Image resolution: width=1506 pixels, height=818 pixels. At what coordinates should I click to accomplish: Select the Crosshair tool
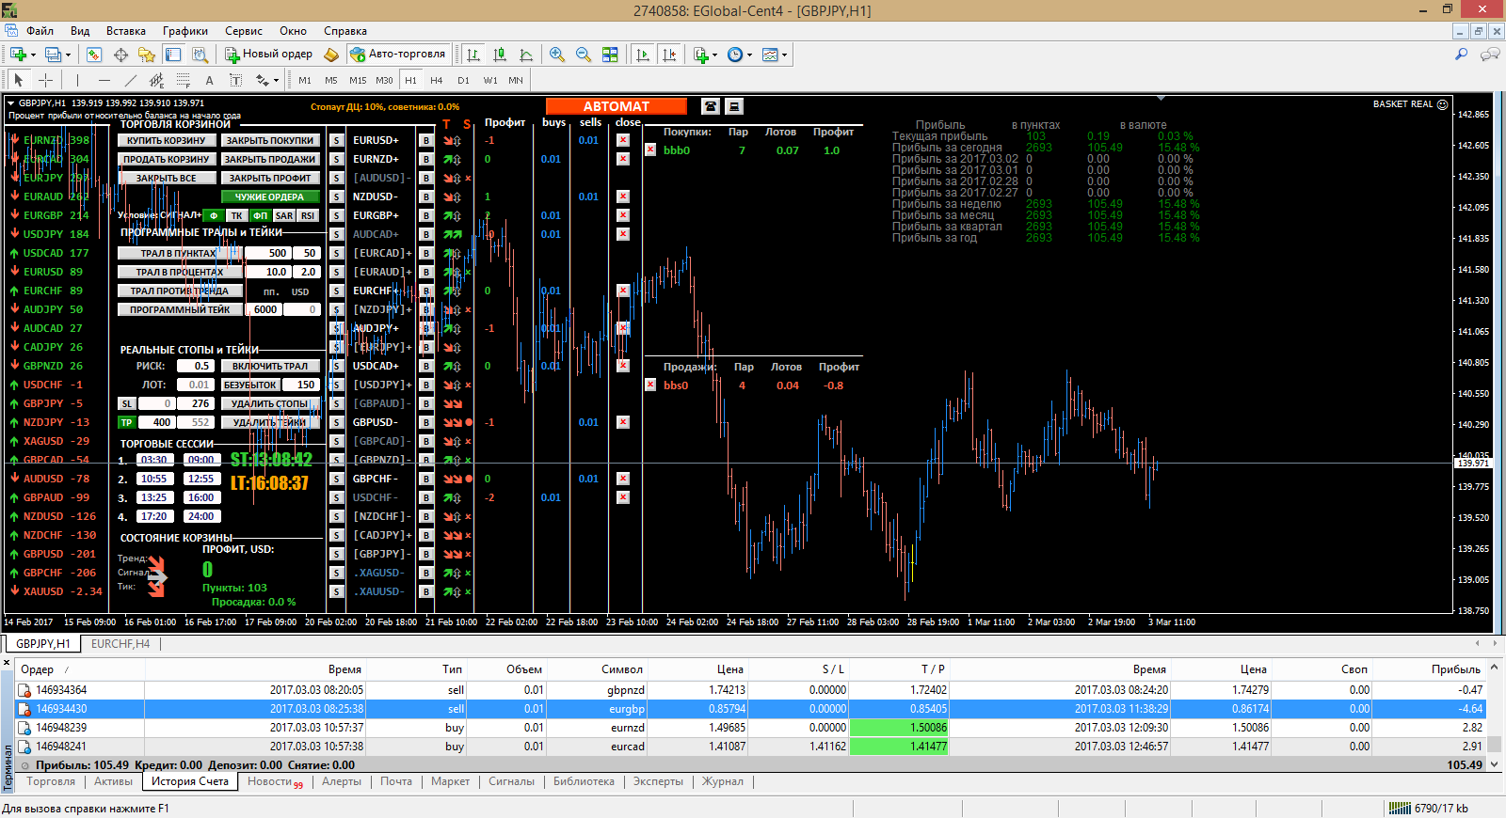pyautogui.click(x=45, y=80)
